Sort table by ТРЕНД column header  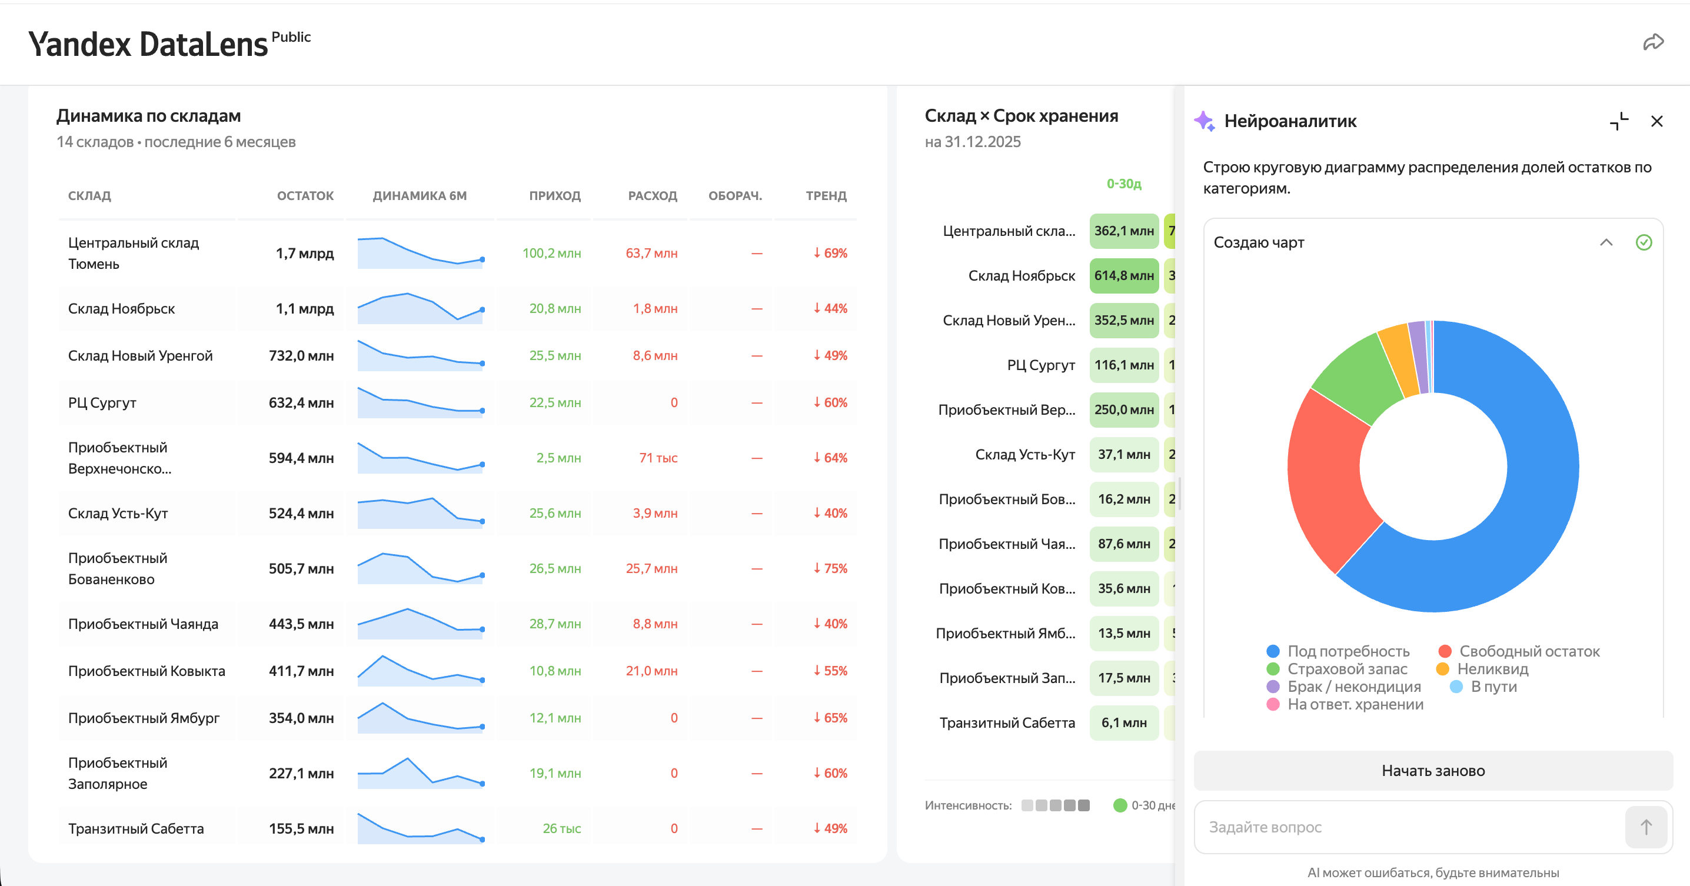(x=826, y=195)
